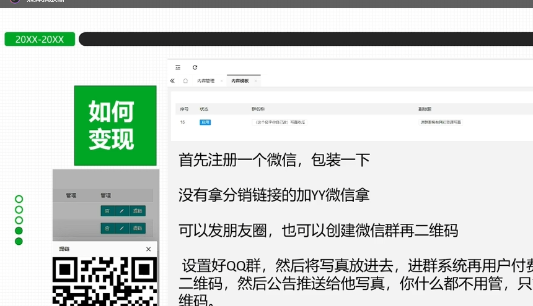Click the QR code image in the popup
This screenshot has width=533, height=306.
pos(104,281)
